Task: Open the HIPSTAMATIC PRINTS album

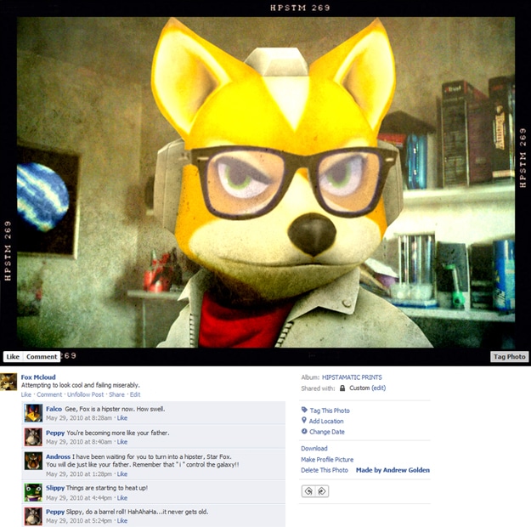Action: 352,377
